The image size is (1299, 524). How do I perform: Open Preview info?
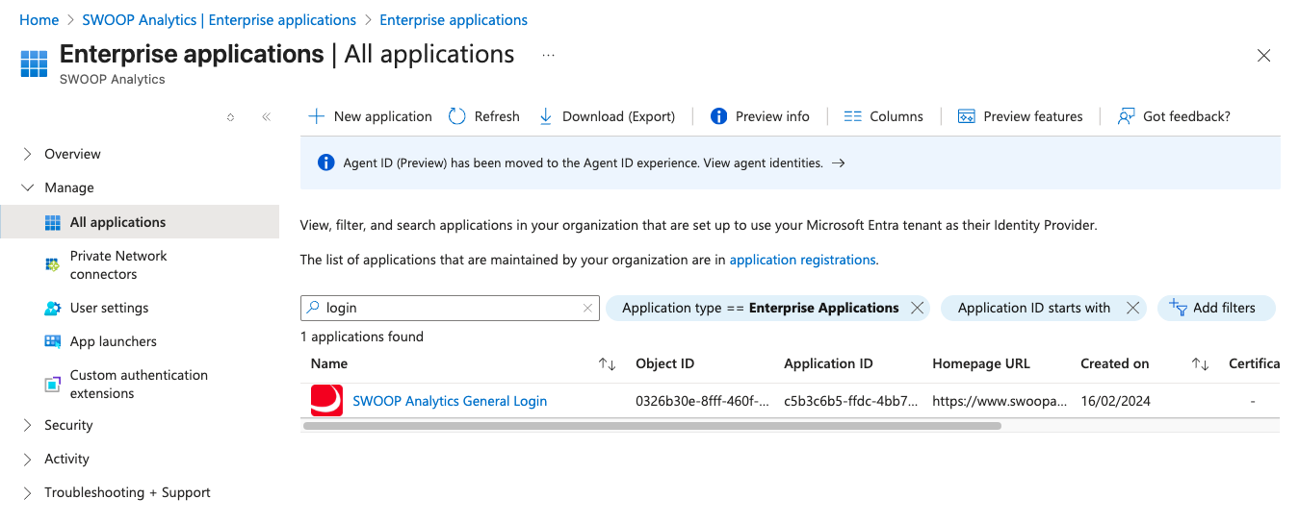tap(760, 116)
